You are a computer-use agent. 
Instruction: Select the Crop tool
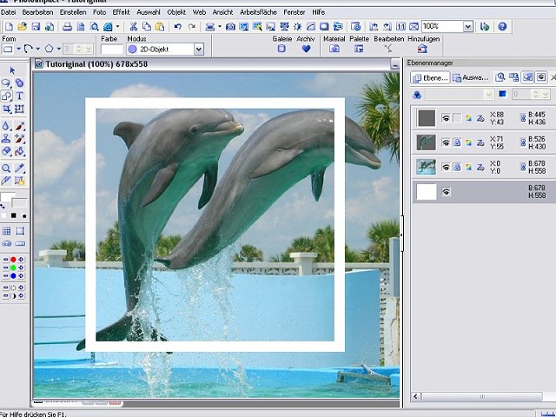[6, 109]
